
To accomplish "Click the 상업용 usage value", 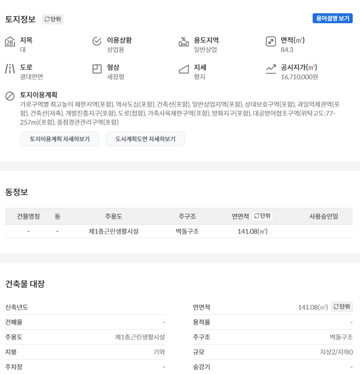I will (x=115, y=50).
